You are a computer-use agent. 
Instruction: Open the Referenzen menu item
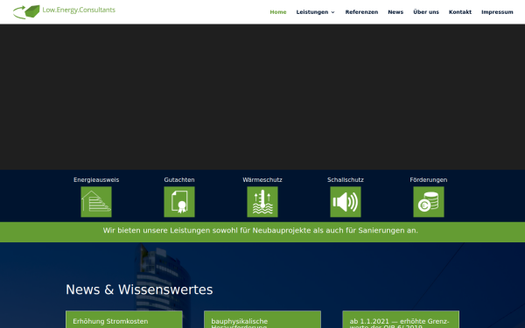pyautogui.click(x=361, y=12)
